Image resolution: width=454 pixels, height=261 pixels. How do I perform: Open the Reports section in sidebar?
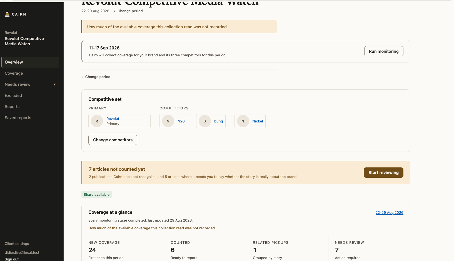(x=30, y=107)
